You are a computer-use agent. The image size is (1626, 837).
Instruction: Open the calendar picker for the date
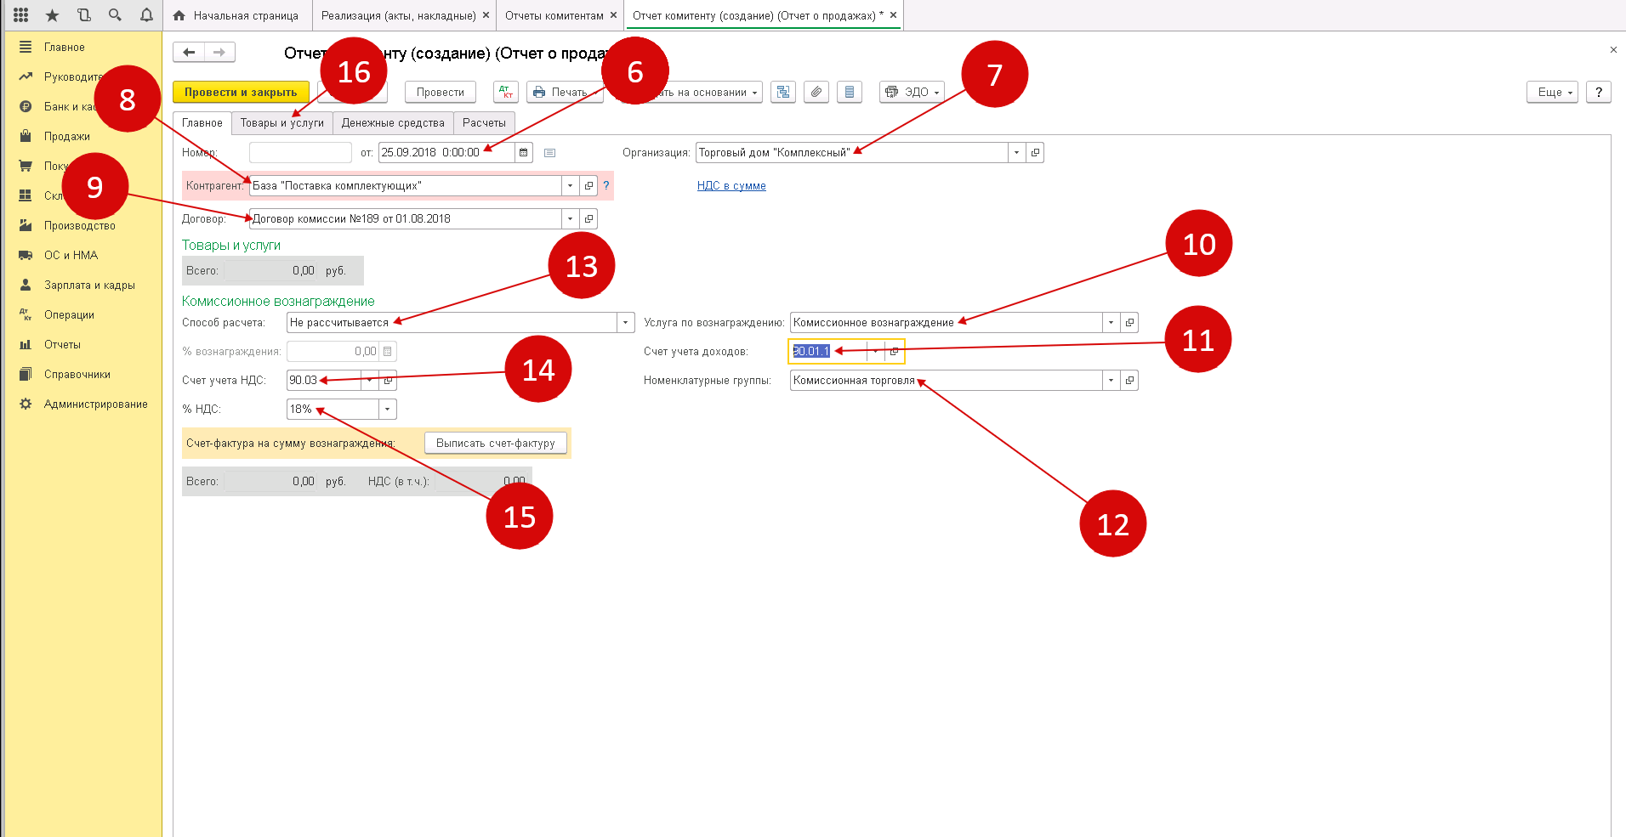tap(524, 153)
